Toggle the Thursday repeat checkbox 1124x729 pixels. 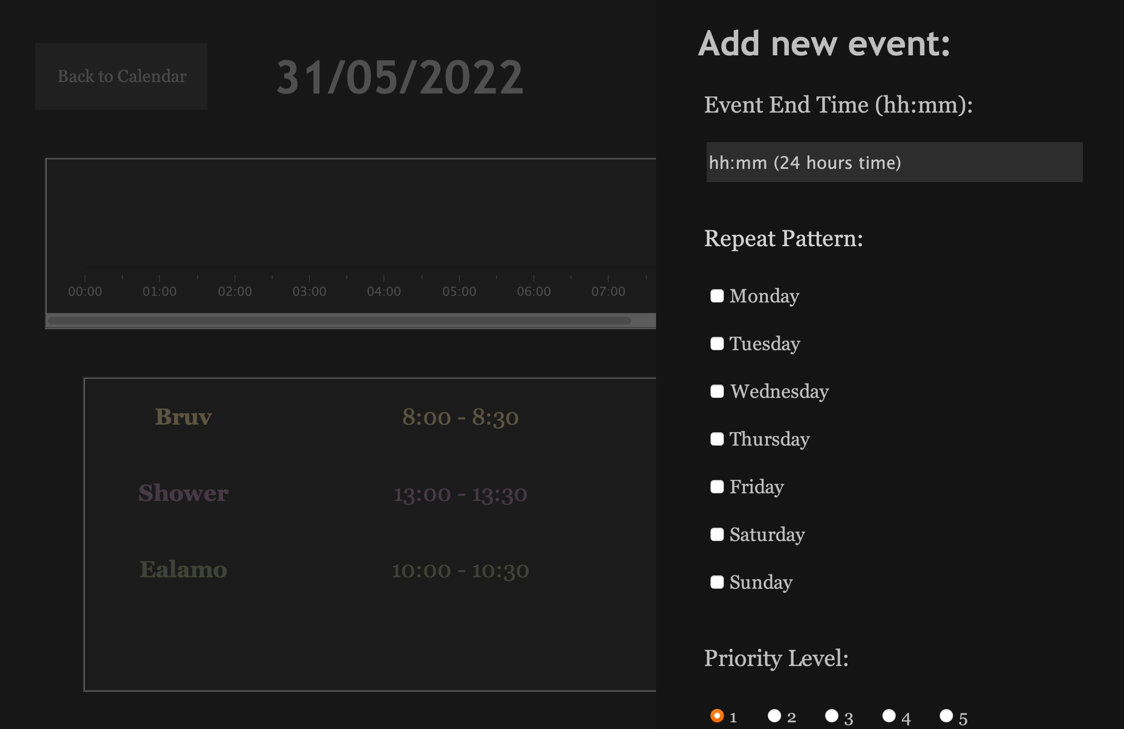717,439
